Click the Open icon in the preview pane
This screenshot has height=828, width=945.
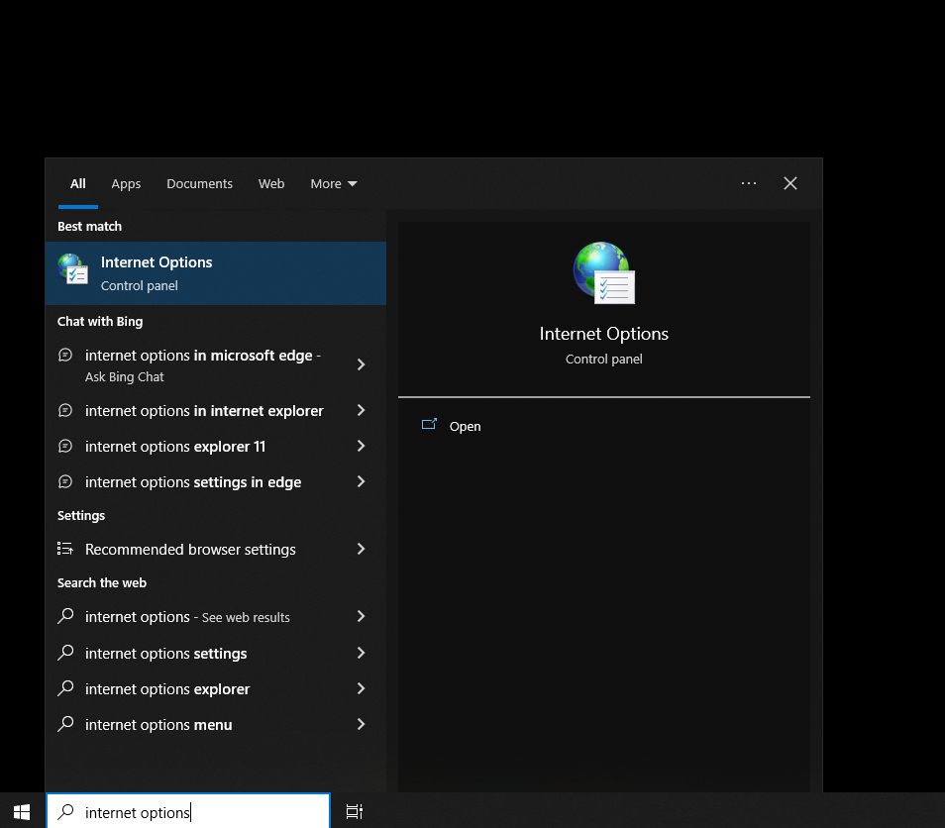[429, 425]
